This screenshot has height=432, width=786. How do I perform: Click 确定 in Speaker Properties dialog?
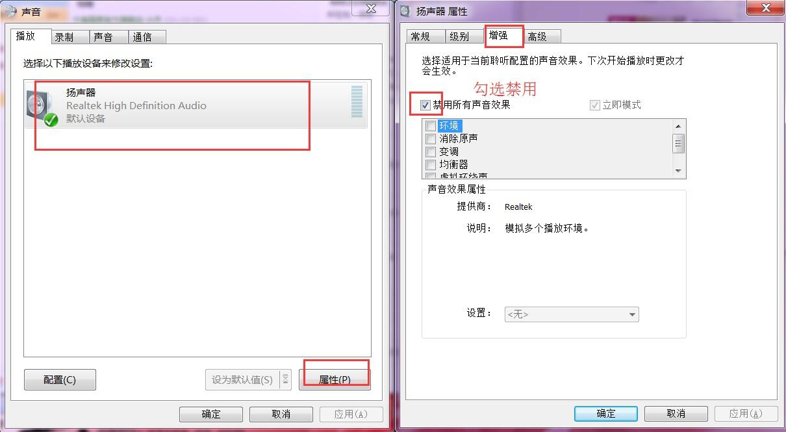coord(606,413)
